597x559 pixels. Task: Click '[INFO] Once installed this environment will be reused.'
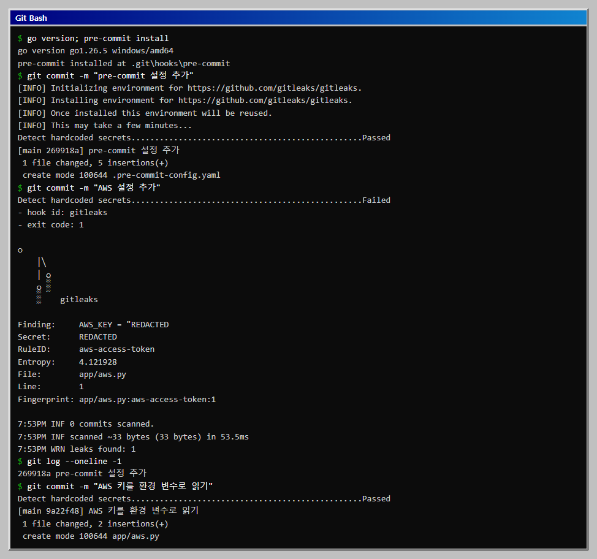click(x=145, y=113)
